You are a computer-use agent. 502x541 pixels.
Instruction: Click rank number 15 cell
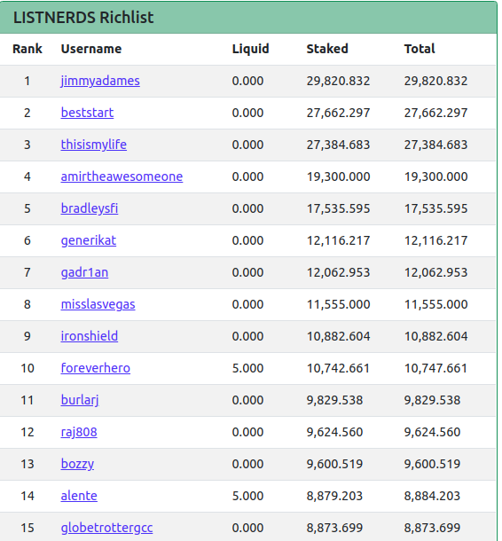coord(27,528)
